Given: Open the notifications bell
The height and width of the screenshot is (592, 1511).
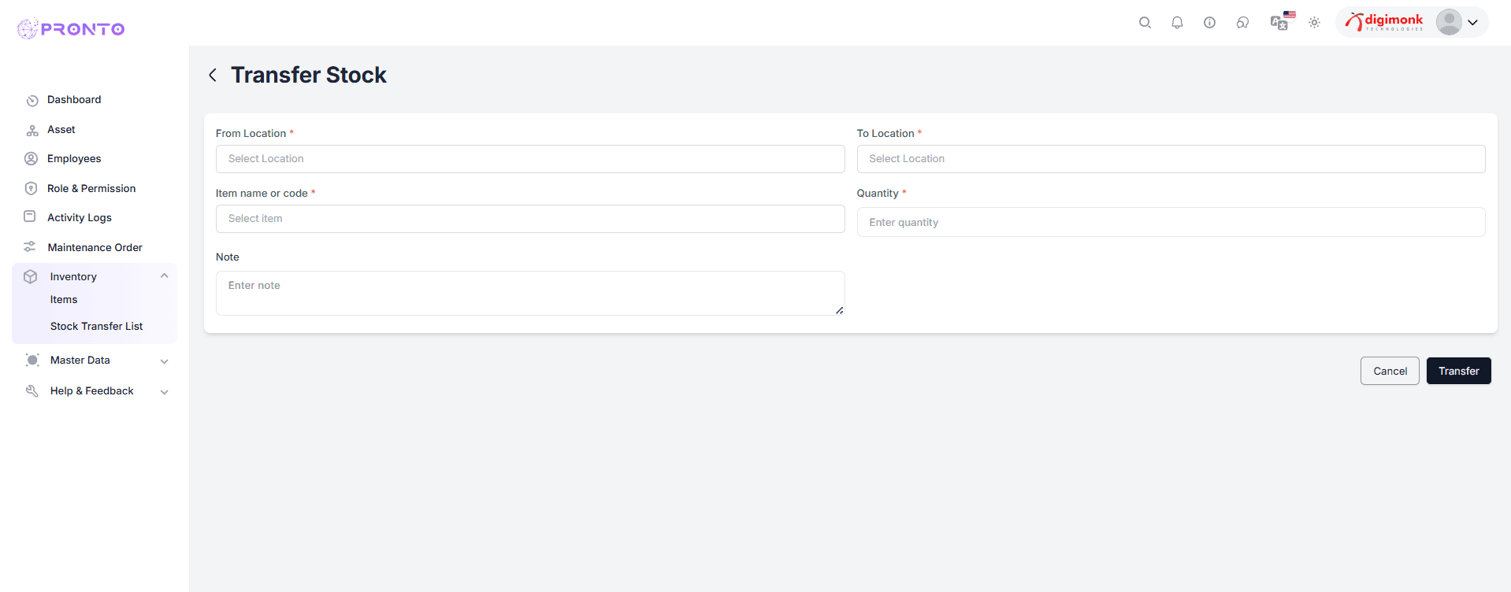Looking at the screenshot, I should [1177, 23].
